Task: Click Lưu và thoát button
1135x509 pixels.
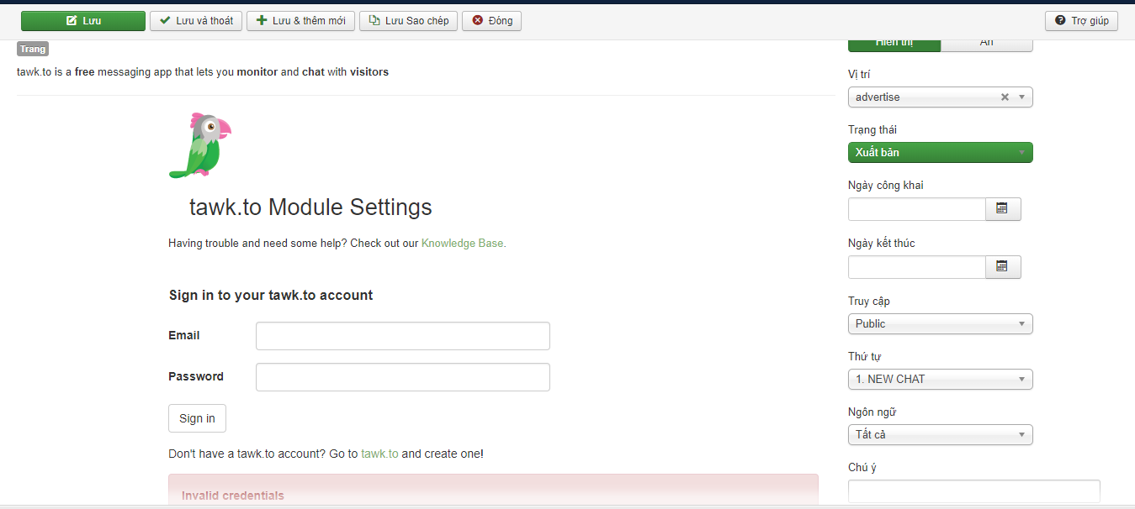Action: pos(196,20)
